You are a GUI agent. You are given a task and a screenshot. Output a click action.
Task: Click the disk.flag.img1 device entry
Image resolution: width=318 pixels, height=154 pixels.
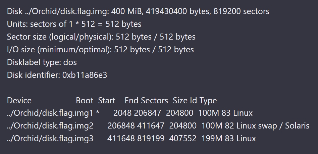(x=50, y=113)
